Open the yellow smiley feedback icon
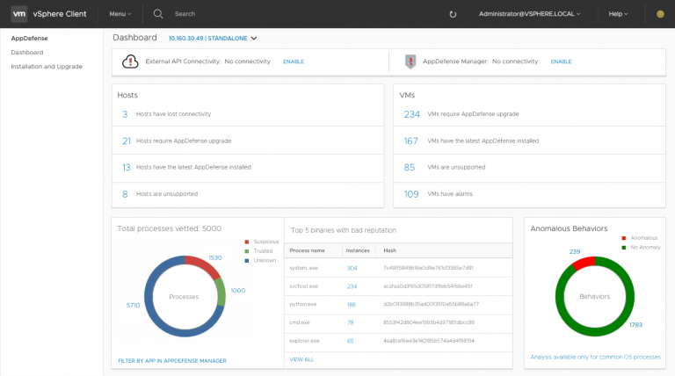The image size is (675, 376). point(660,14)
